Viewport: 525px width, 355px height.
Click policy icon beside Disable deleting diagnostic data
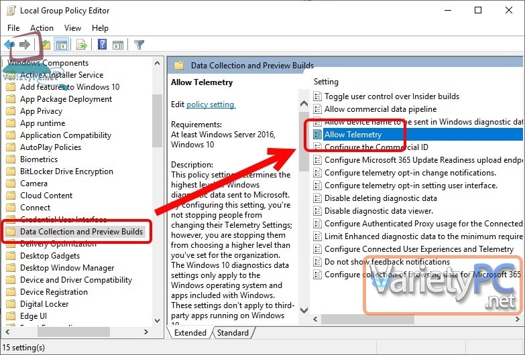317,198
